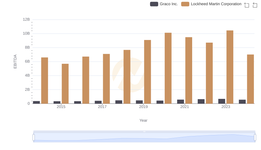Click the 2024 Lockheed Martin bar

coord(250,79)
